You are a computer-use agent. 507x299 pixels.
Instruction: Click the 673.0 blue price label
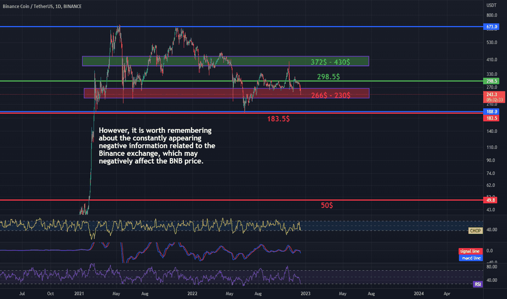[491, 27]
